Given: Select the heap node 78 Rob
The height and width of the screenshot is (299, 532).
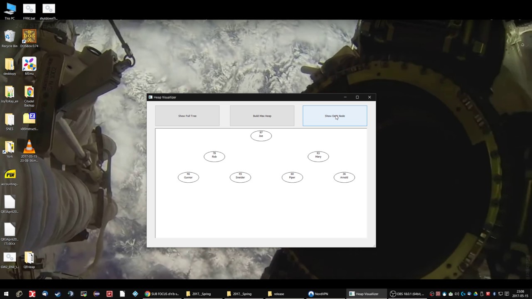Looking at the screenshot, I should click(214, 157).
